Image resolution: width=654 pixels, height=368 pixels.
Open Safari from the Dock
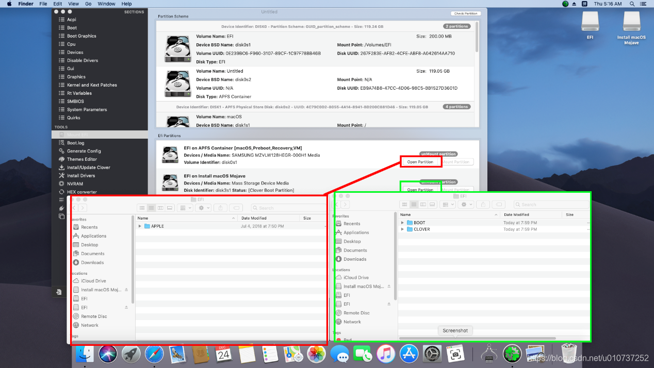[x=154, y=354]
